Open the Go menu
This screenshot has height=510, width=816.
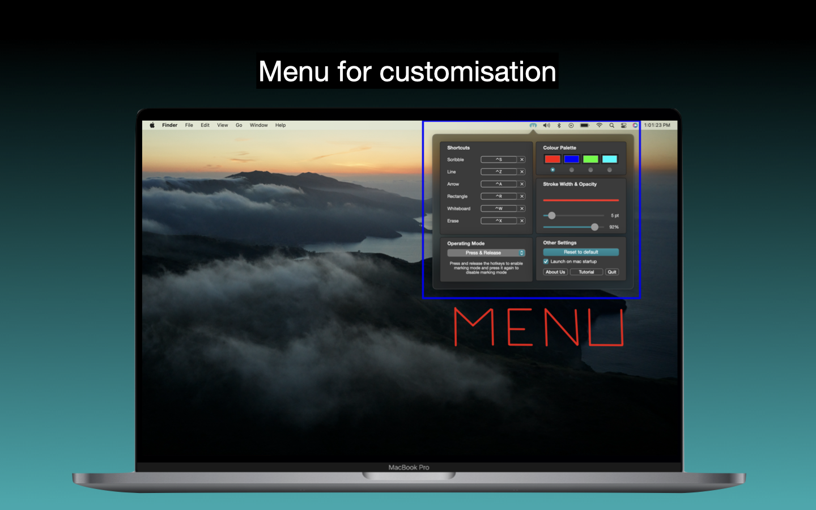coord(239,125)
